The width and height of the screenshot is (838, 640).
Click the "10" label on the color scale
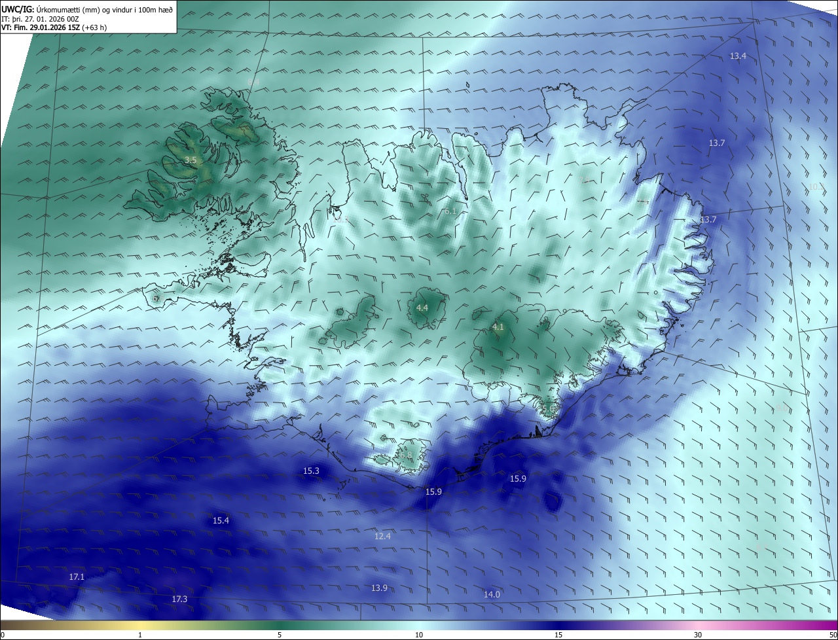click(x=419, y=635)
